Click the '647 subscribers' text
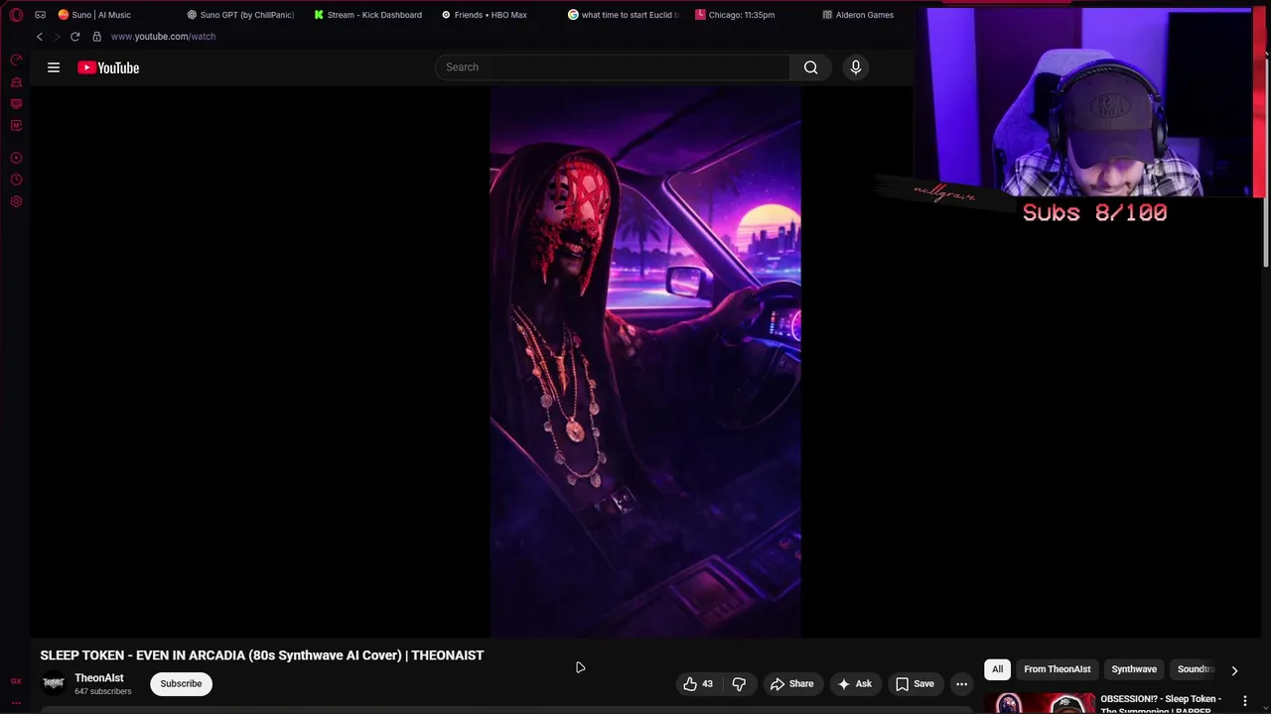 (x=102, y=691)
